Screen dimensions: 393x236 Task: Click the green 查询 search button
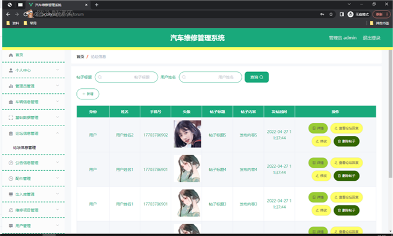point(257,77)
